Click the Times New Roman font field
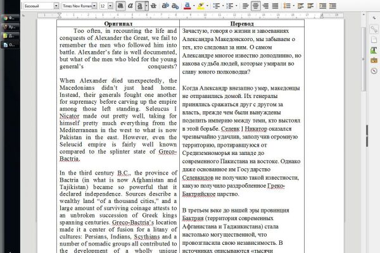The height and width of the screenshot is (253, 380). tap(77, 6)
